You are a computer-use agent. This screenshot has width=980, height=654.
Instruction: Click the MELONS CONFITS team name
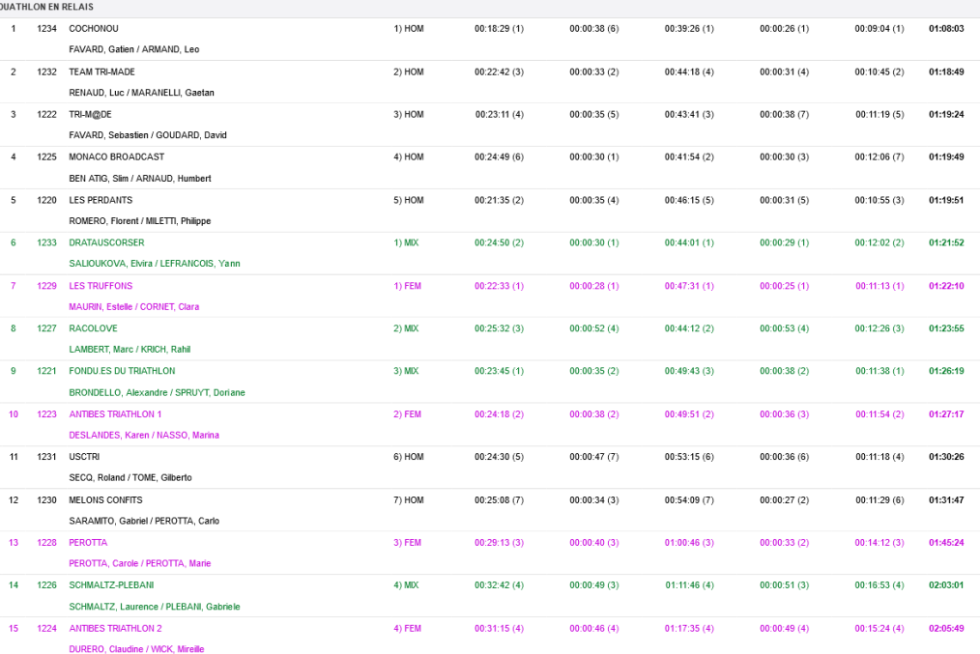pos(105,500)
